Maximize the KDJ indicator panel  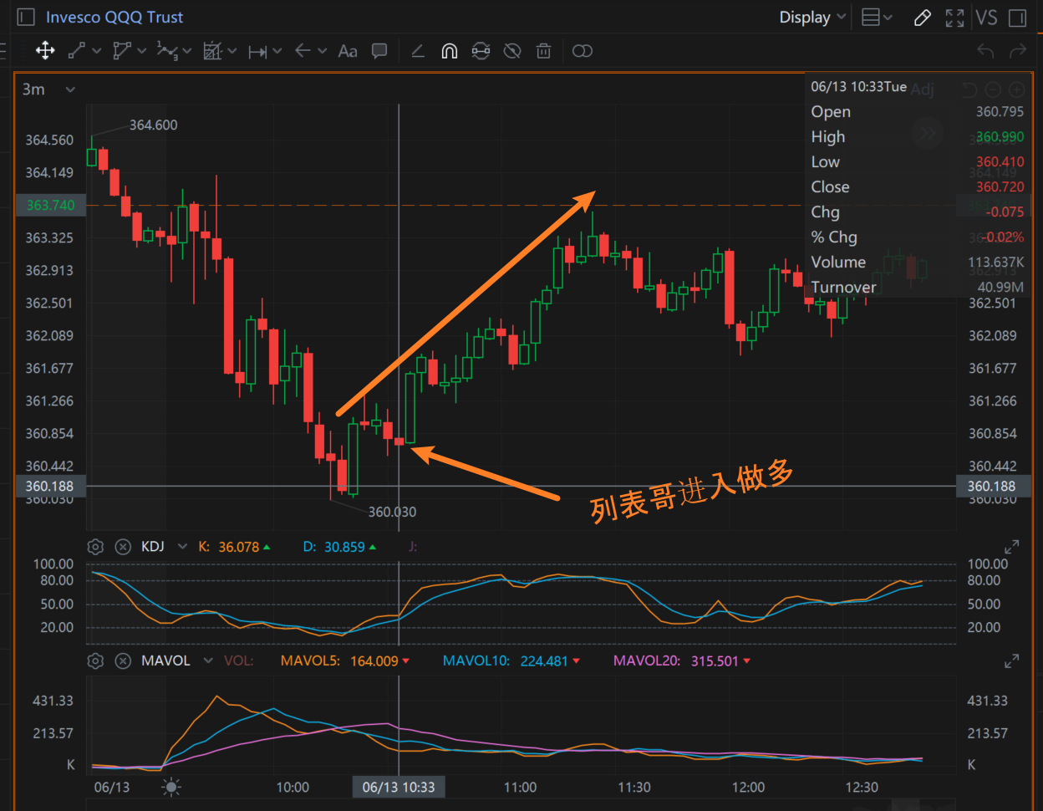(1011, 547)
